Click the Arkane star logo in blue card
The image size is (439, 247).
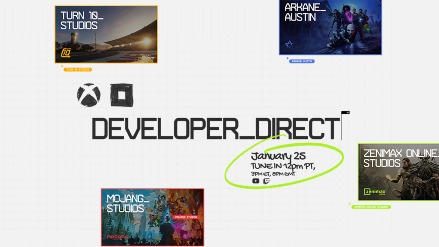(x=289, y=45)
